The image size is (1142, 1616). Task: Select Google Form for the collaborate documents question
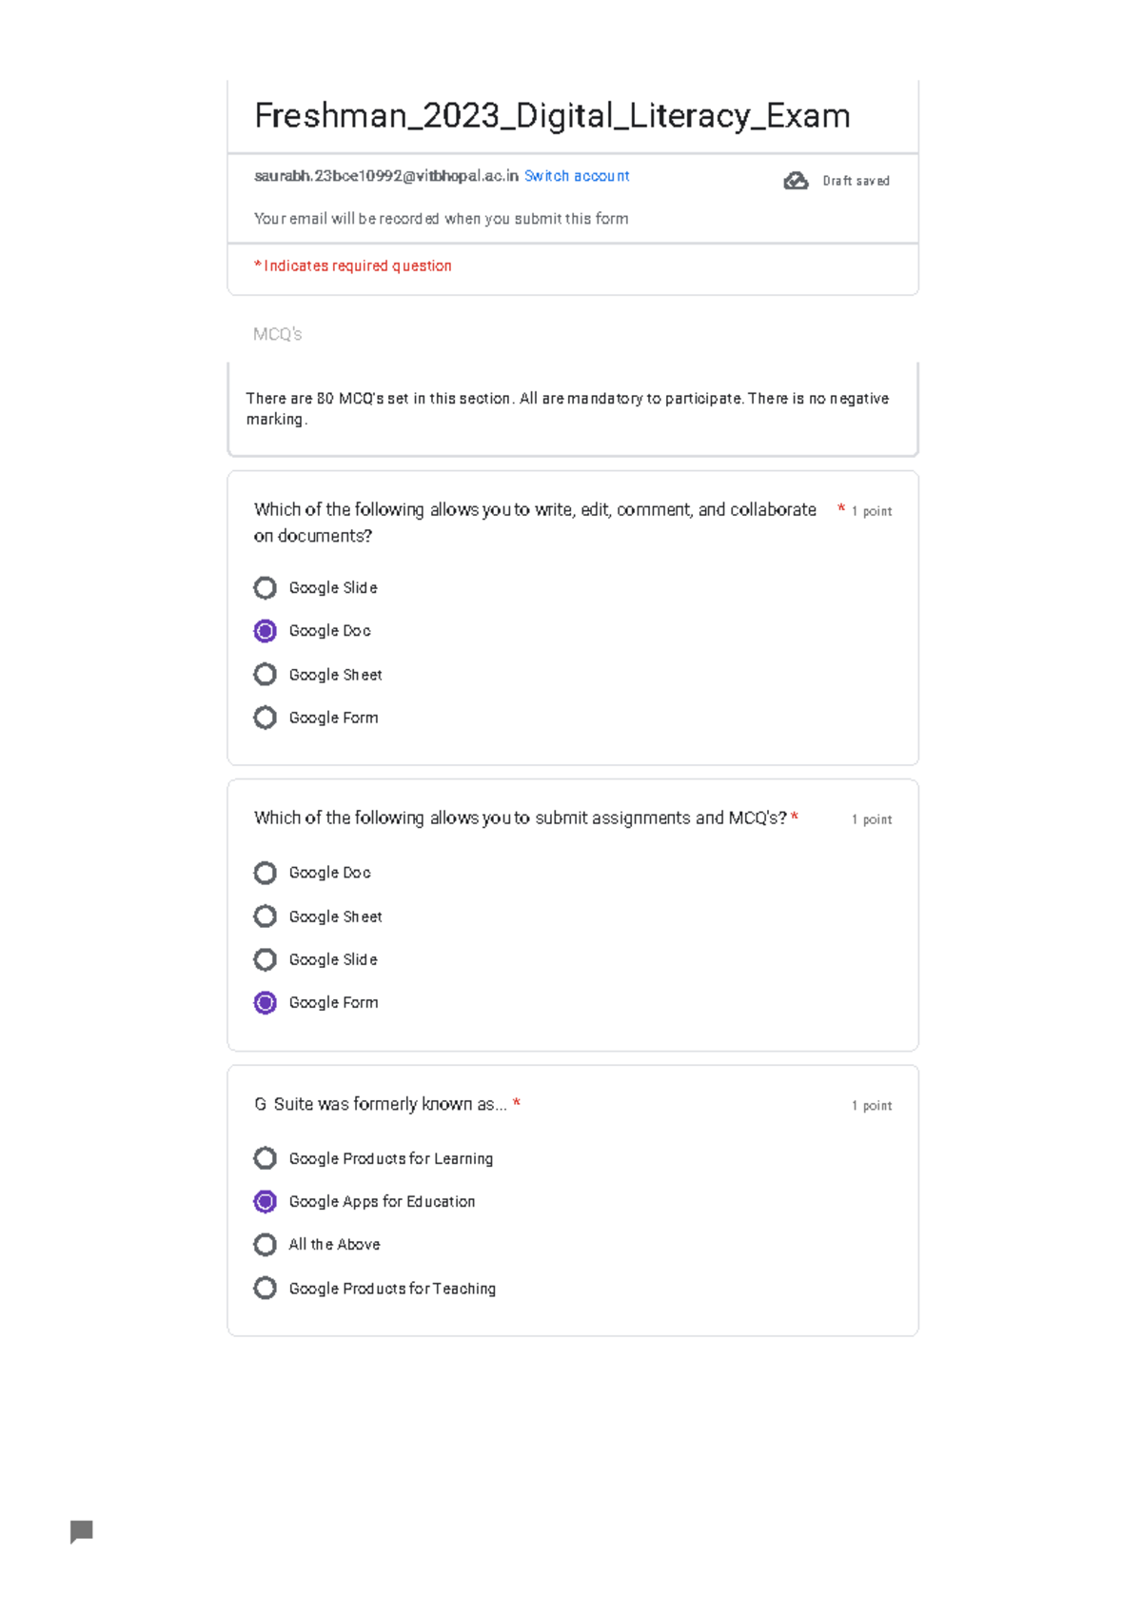point(265,717)
